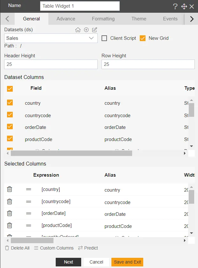Switch to the Formatting tab
The image size is (198, 268).
point(103,19)
